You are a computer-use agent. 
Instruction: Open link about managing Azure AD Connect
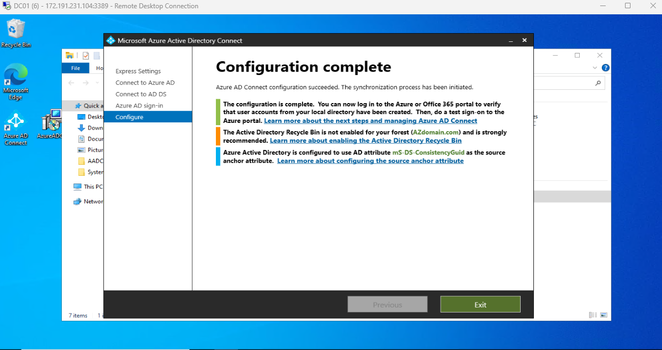(x=370, y=121)
